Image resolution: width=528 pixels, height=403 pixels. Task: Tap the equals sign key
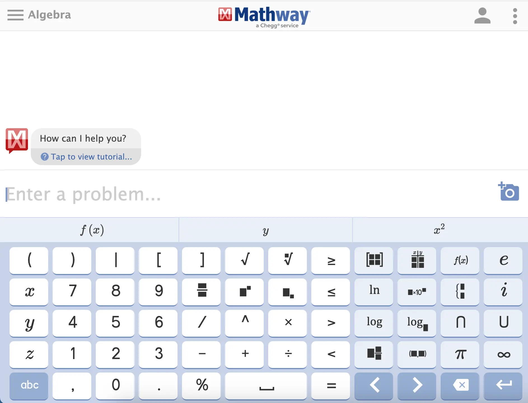click(331, 386)
